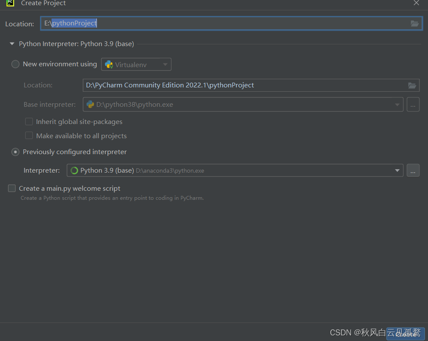
Task: Close the Create Project dialog
Action: pyautogui.click(x=416, y=3)
